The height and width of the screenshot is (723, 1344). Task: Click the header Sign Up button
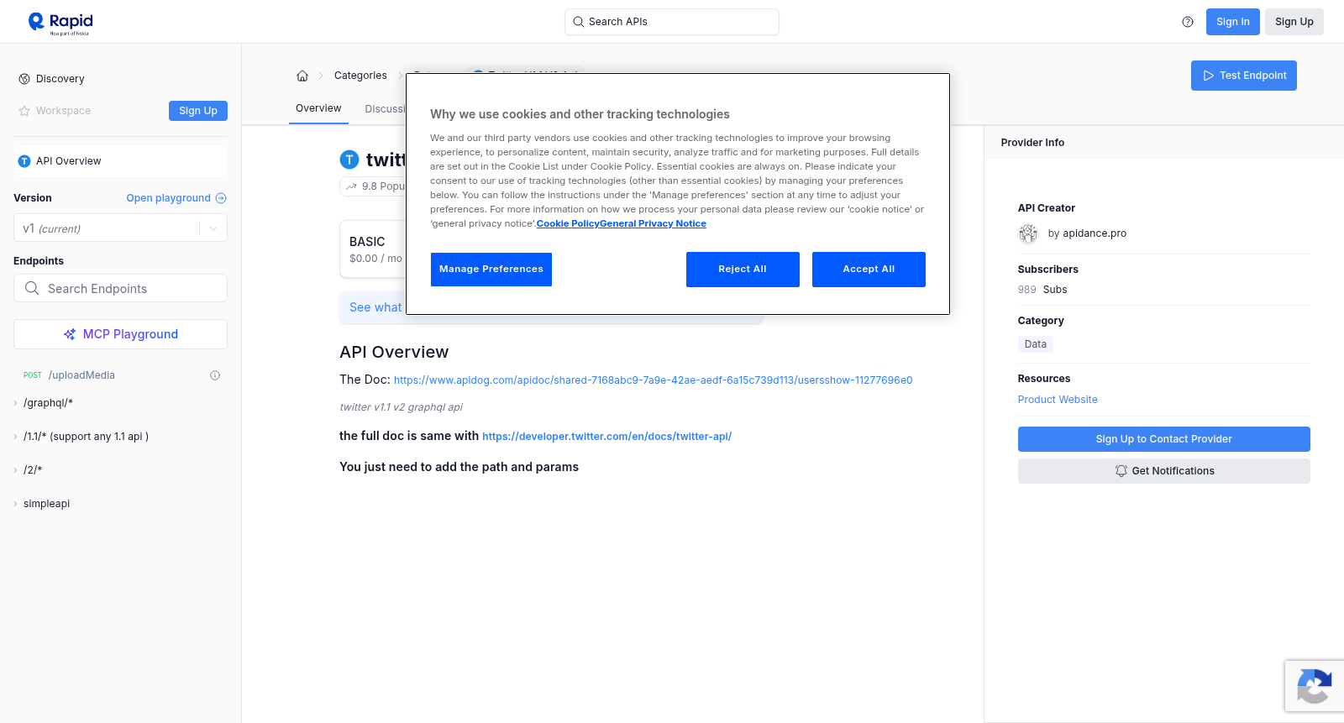(x=1294, y=22)
